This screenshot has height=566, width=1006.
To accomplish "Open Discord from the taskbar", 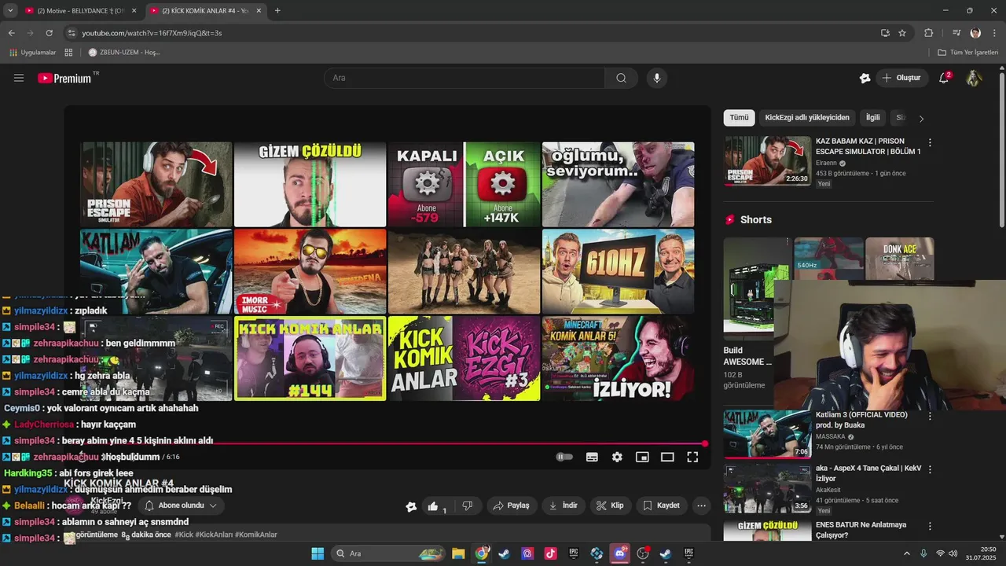I will [619, 553].
